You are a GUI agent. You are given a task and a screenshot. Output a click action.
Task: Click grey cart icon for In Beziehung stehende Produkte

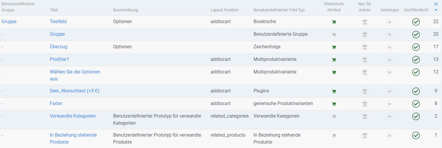pos(334,135)
